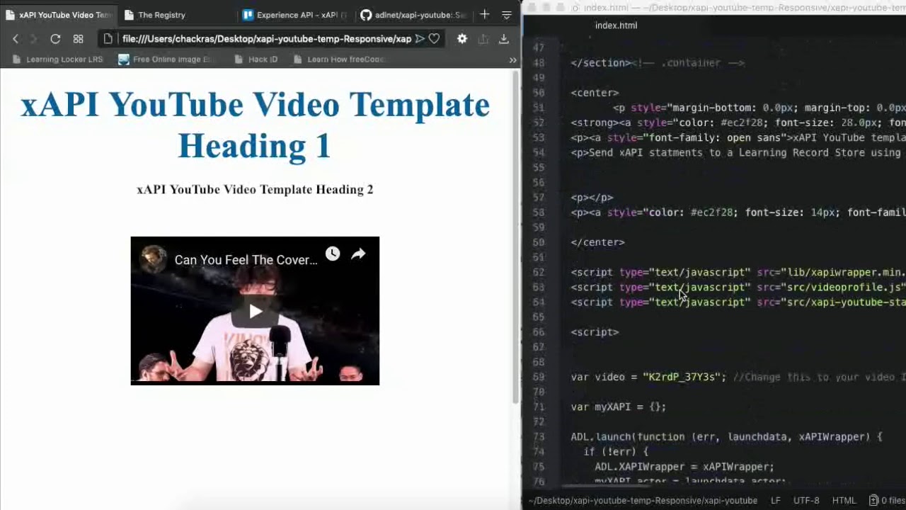Open browser extensions gear icon

[462, 39]
